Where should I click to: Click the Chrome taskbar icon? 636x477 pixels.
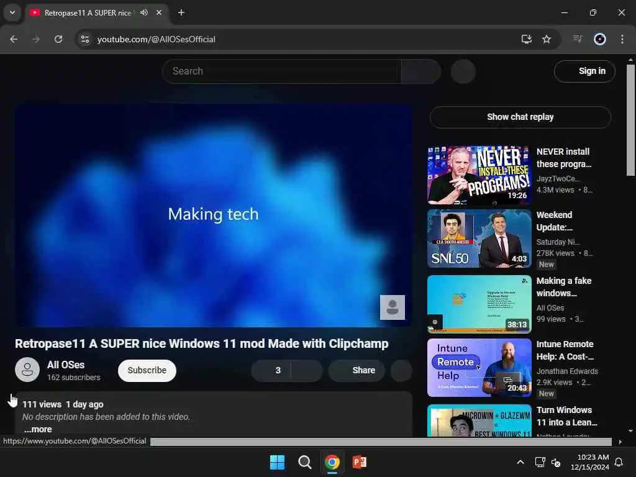(332, 462)
